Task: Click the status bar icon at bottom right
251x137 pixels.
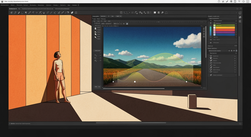Action: 240,124
